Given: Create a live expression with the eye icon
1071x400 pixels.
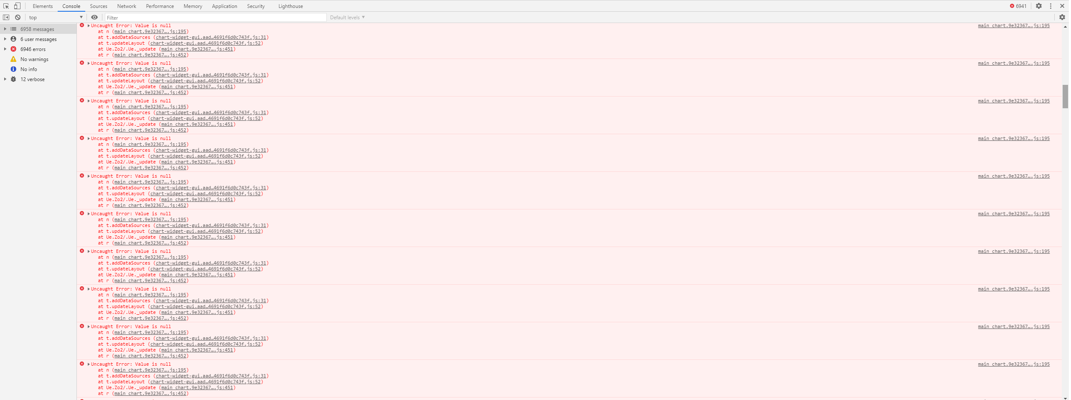Looking at the screenshot, I should [x=94, y=17].
